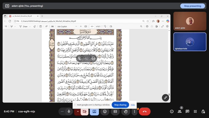Image resolution: width=209 pixels, height=118 pixels.
Task: Unpin the presentation from the overlay
Action: pos(79,59)
